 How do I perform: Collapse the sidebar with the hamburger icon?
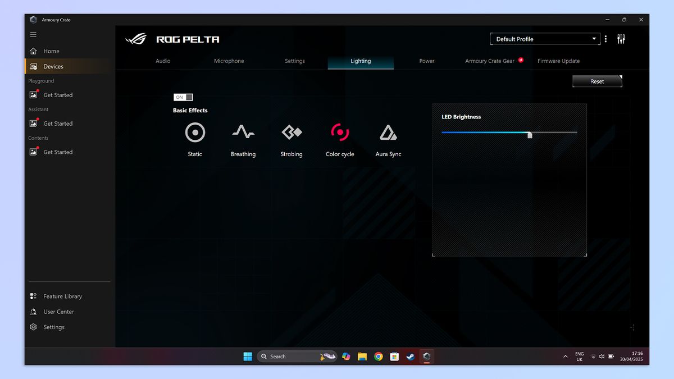point(33,34)
